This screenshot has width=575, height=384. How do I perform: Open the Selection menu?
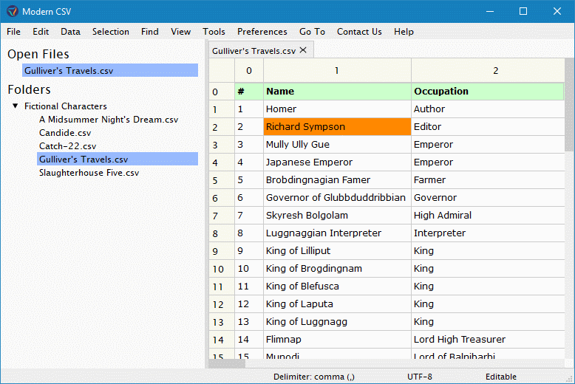(111, 32)
